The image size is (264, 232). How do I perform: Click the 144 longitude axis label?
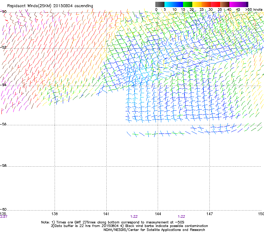(x=158, y=214)
